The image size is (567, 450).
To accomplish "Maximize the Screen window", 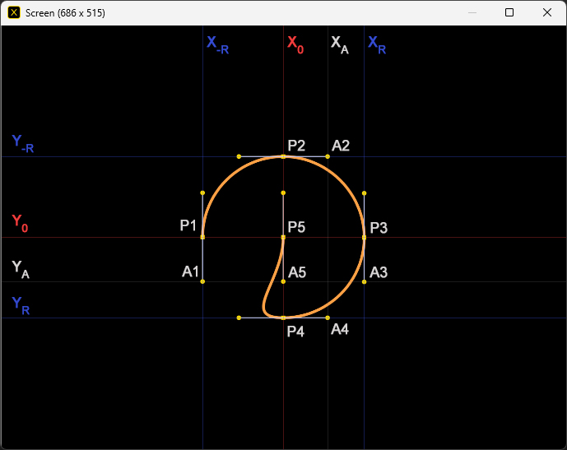I will coord(509,13).
